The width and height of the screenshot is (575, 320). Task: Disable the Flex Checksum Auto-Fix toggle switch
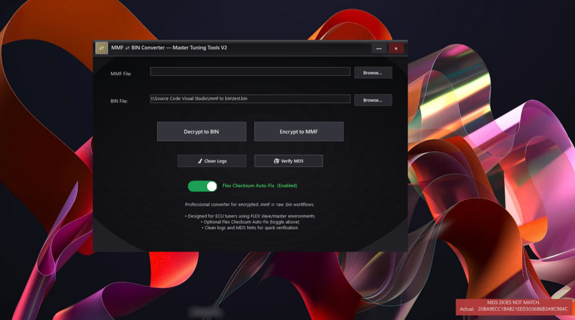[x=203, y=186]
